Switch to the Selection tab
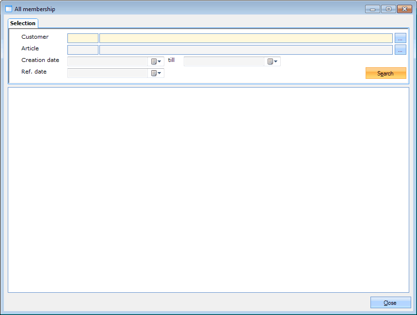Screen dimensions: 417x315 [23, 23]
